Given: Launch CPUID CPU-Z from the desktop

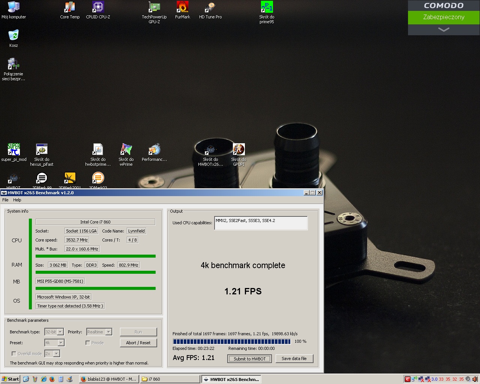Looking at the screenshot, I should [98, 10].
